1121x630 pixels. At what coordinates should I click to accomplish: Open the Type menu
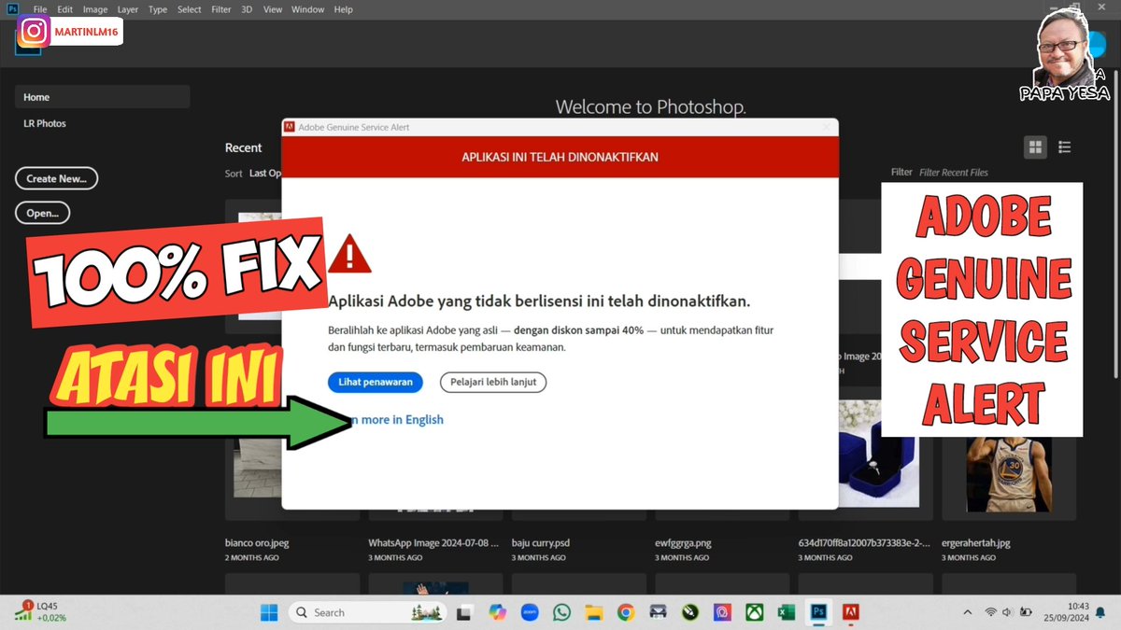coord(158,9)
